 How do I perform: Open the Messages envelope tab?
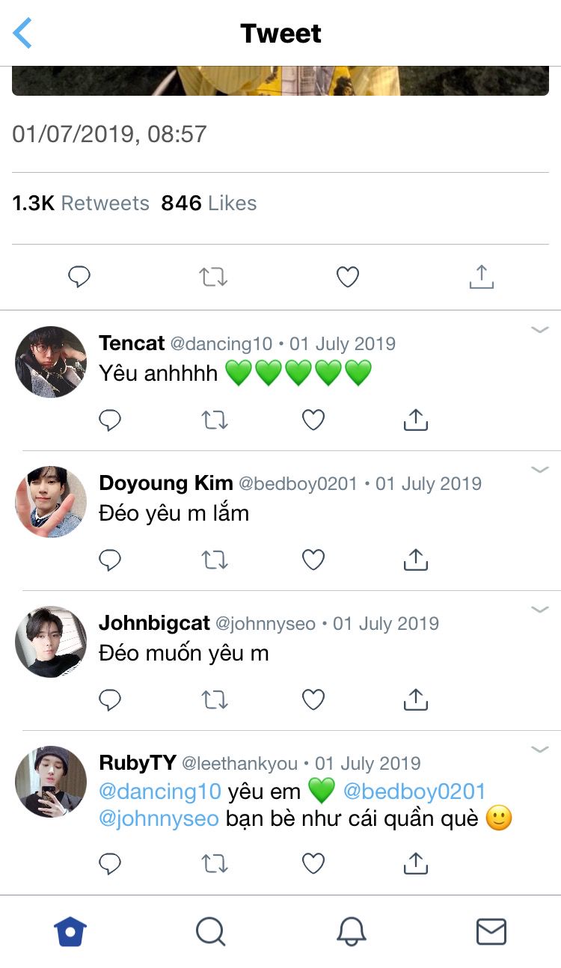point(491,931)
